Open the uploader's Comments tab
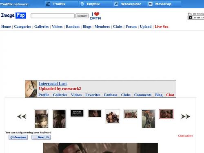The width and height of the screenshot is (204, 153). 143,95
